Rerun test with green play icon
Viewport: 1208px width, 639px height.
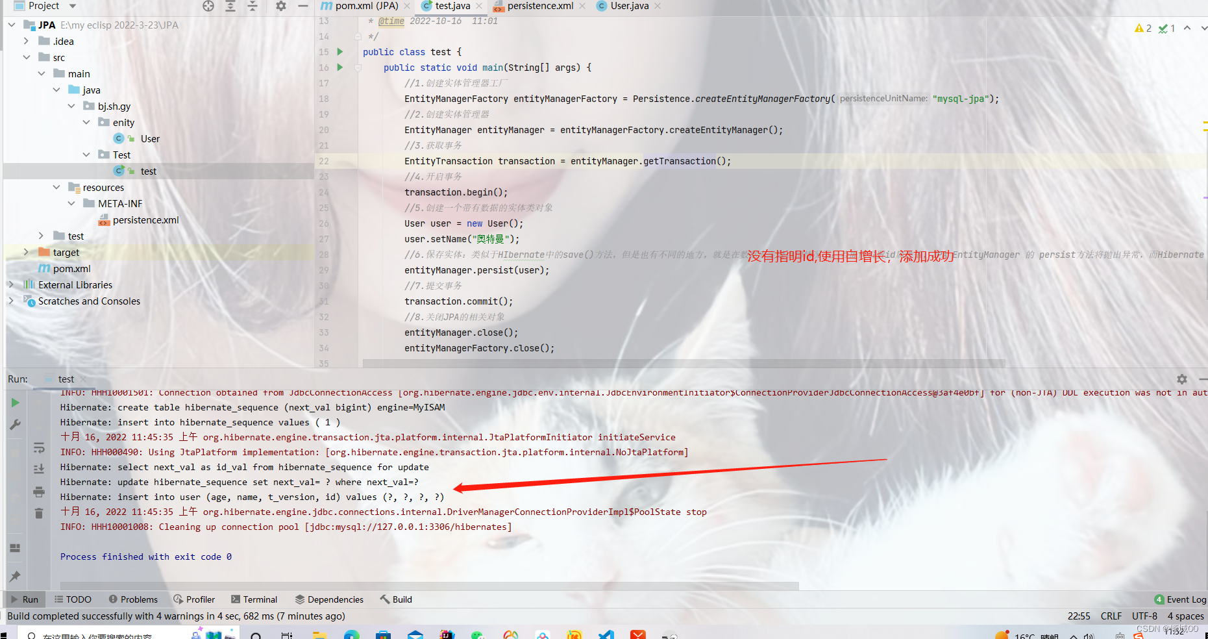(16, 403)
